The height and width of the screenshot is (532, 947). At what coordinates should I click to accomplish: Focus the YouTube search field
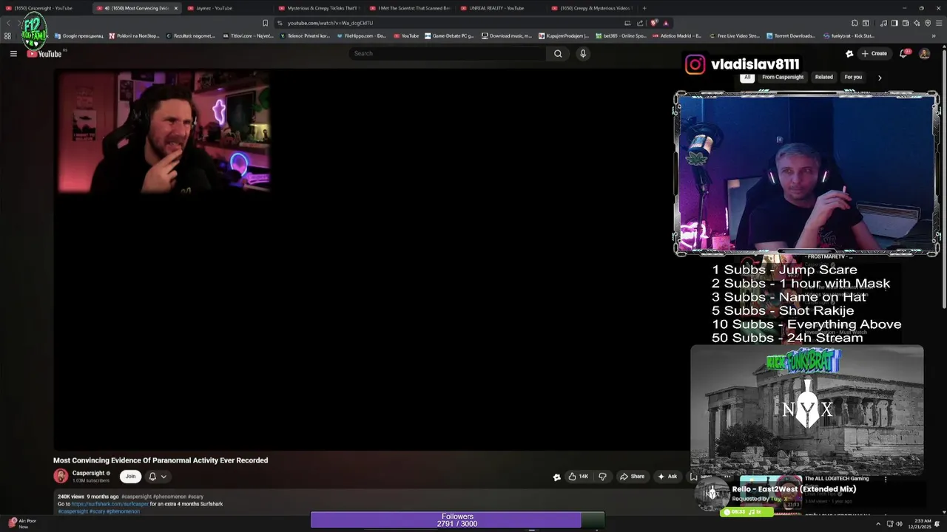click(448, 53)
